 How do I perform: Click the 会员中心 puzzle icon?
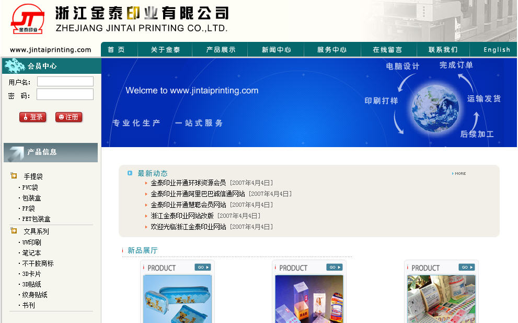pos(14,65)
